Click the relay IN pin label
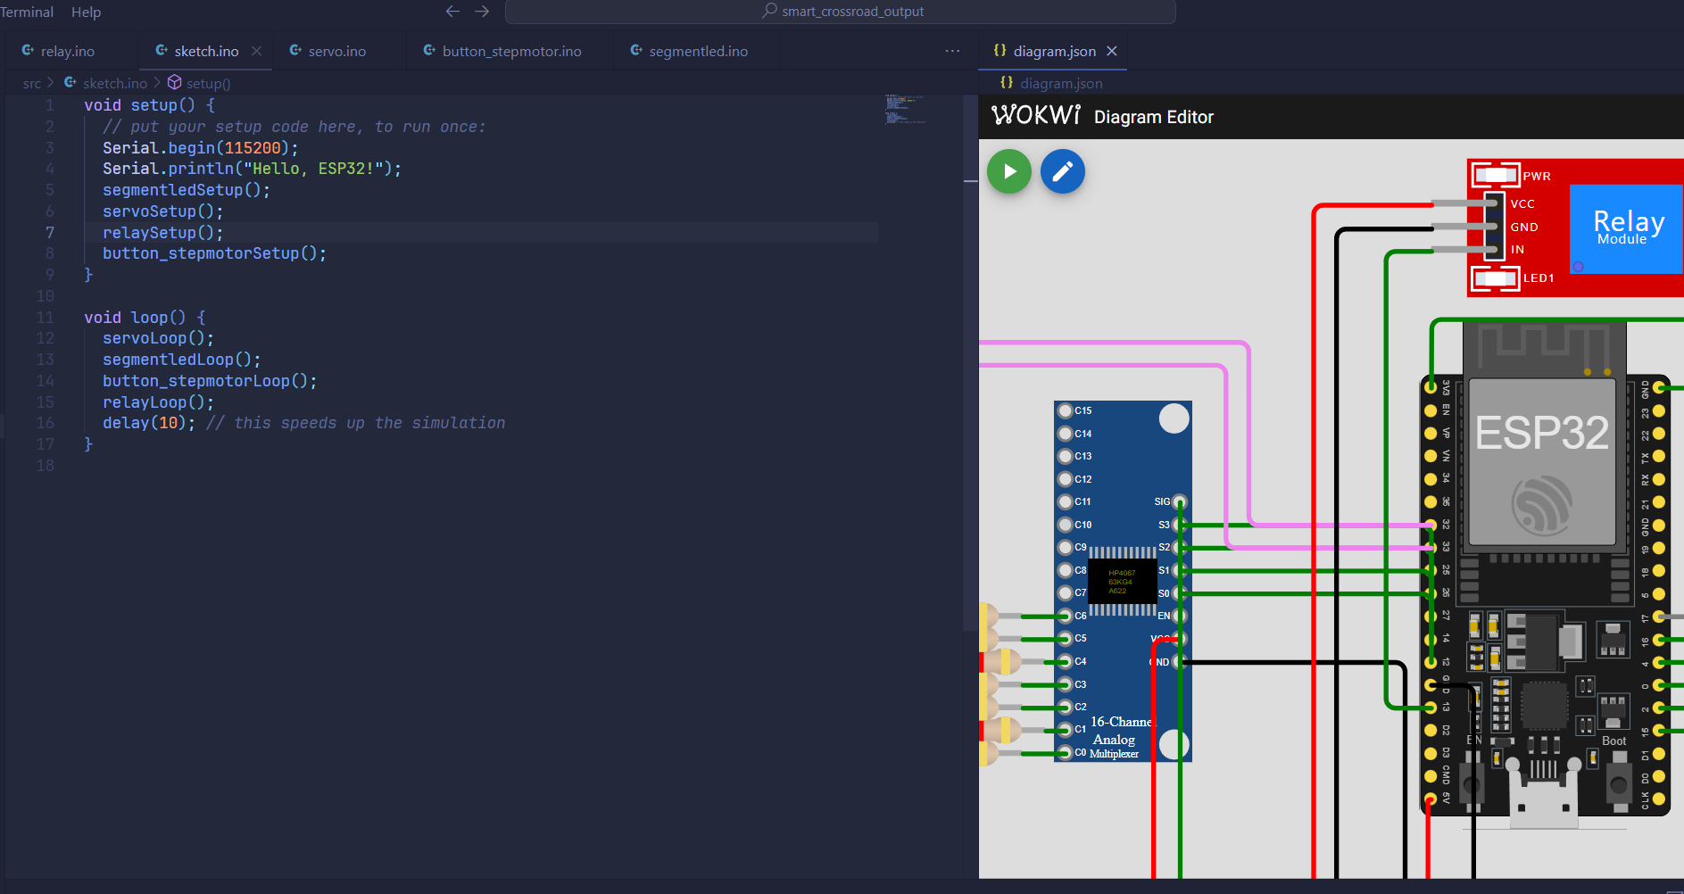The image size is (1684, 894). tap(1517, 250)
